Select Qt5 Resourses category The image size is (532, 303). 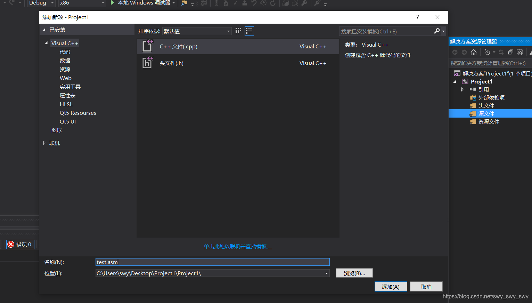[78, 113]
